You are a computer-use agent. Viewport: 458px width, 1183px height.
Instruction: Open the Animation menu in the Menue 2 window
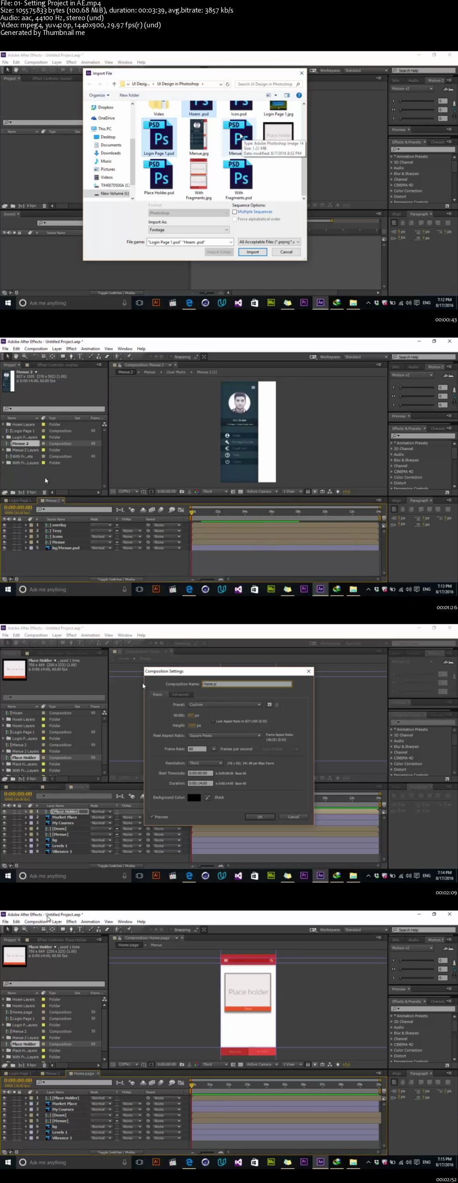click(x=90, y=349)
